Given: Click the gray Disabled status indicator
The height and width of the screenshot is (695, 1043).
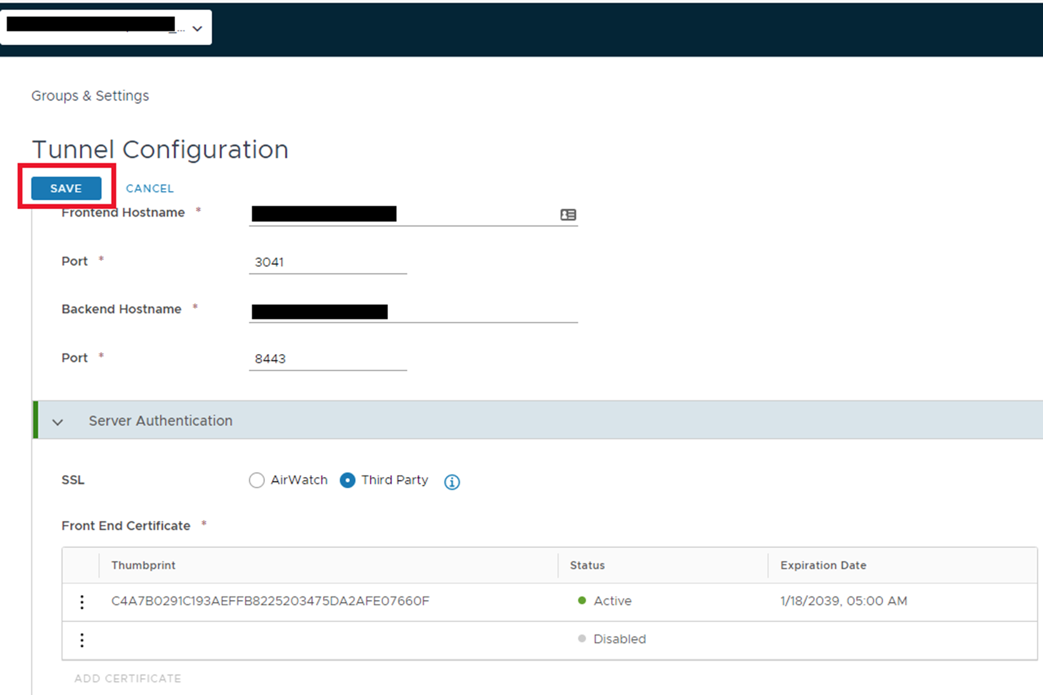Looking at the screenshot, I should (x=582, y=639).
